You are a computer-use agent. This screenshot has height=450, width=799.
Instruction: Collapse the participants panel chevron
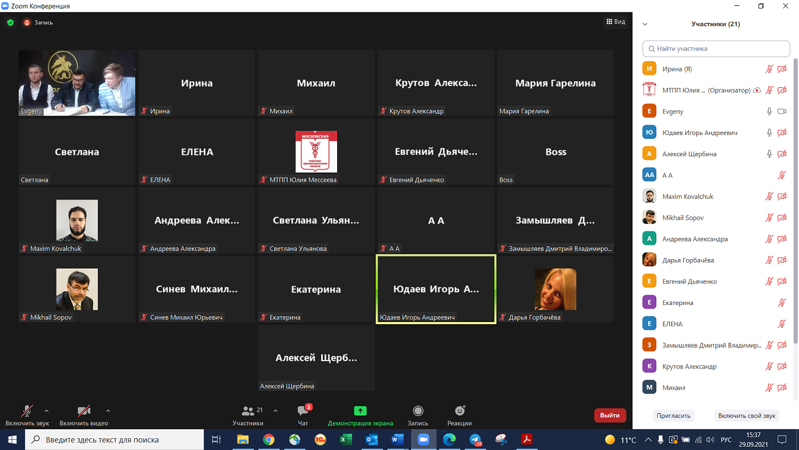(645, 24)
